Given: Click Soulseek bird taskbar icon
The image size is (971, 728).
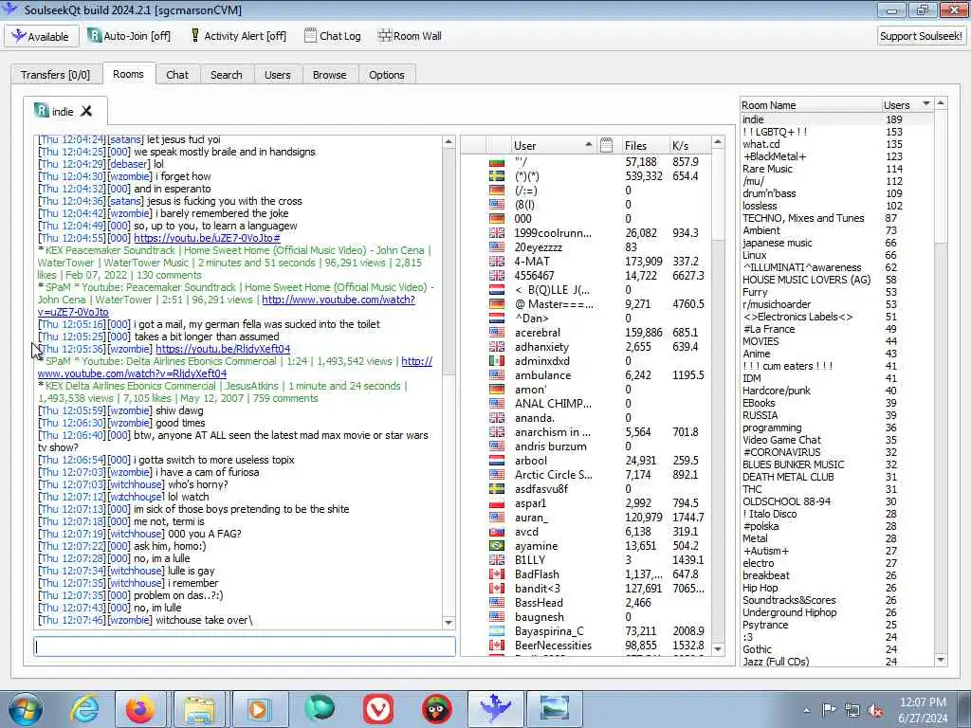Looking at the screenshot, I should click(x=495, y=709).
